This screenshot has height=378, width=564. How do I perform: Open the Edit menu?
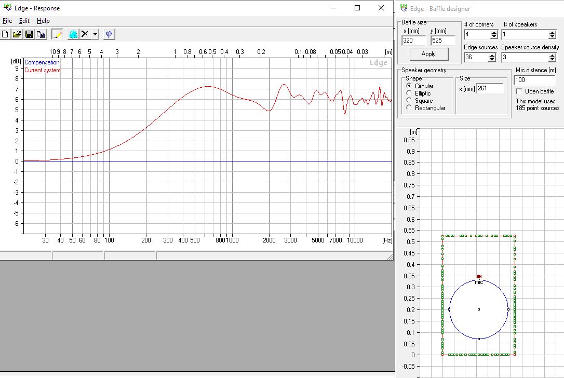(x=24, y=21)
